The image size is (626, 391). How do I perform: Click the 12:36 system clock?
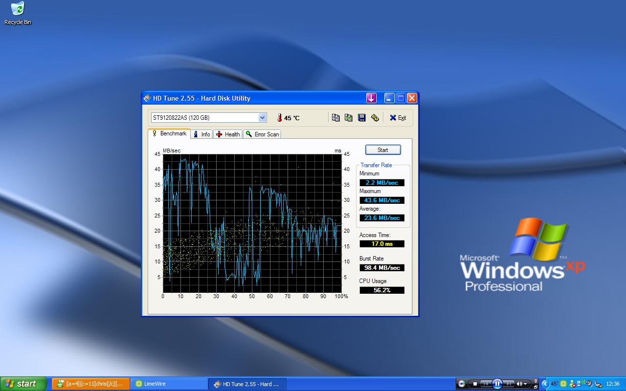pos(612,384)
